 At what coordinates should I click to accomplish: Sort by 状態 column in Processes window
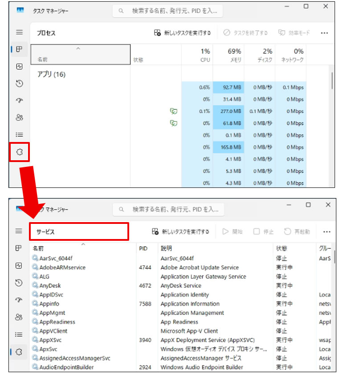pyautogui.click(x=155, y=54)
